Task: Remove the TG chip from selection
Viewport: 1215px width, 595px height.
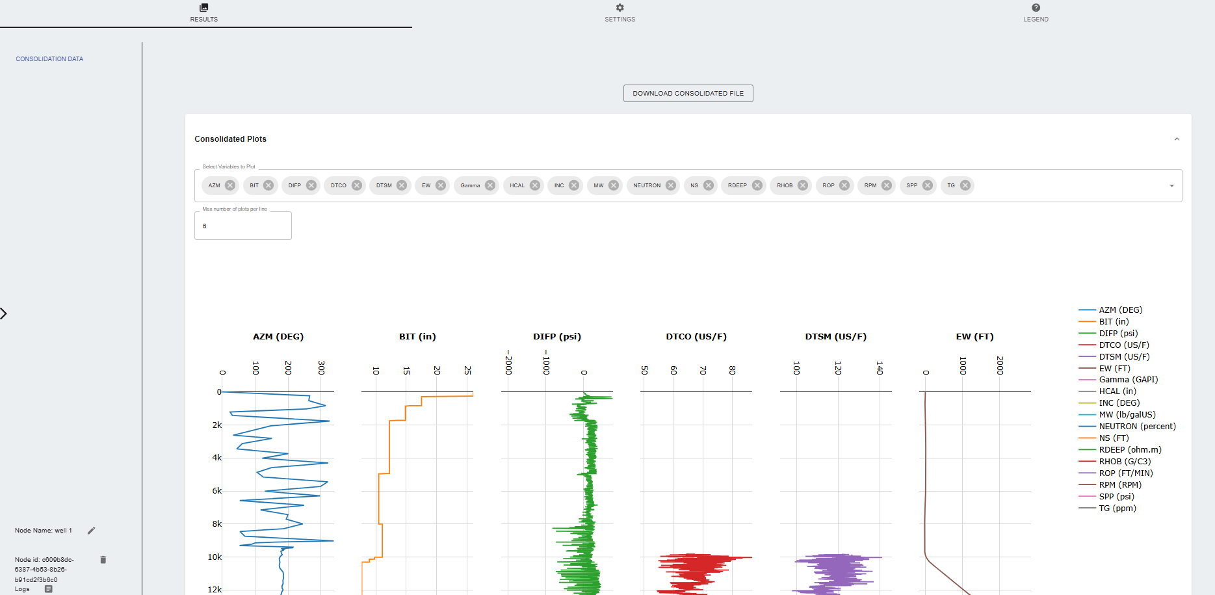Action: (965, 185)
